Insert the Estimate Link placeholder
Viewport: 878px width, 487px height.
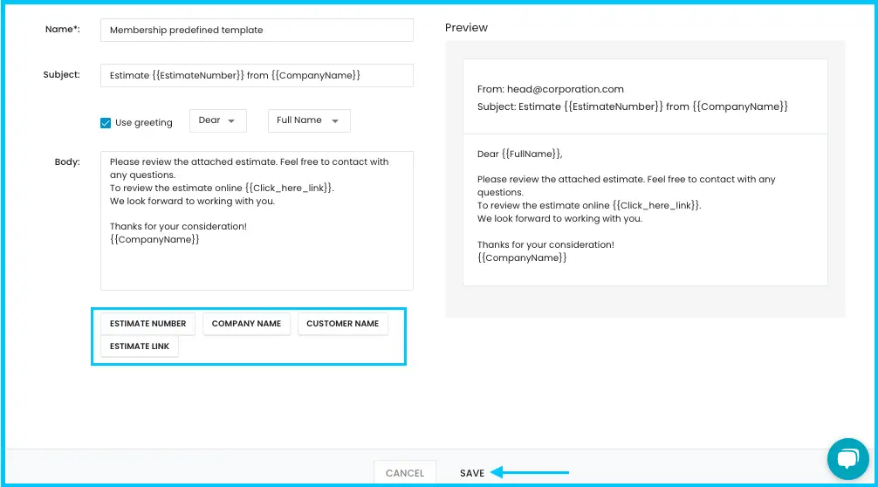pyautogui.click(x=140, y=346)
